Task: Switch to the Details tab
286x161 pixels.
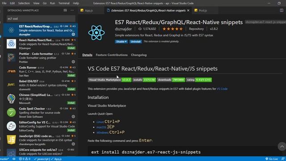Action: coord(87,55)
